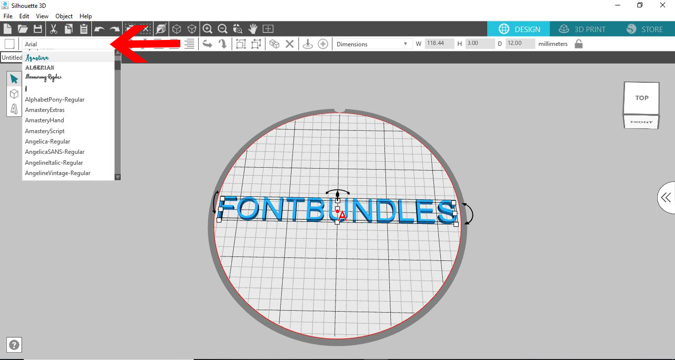Align text right icon

[x=189, y=44]
